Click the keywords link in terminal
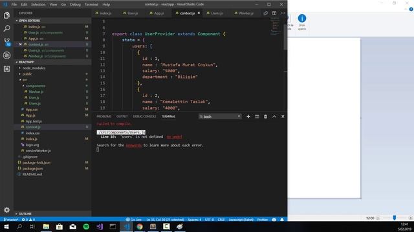Viewport: 414px width, 232px height. 134,145
